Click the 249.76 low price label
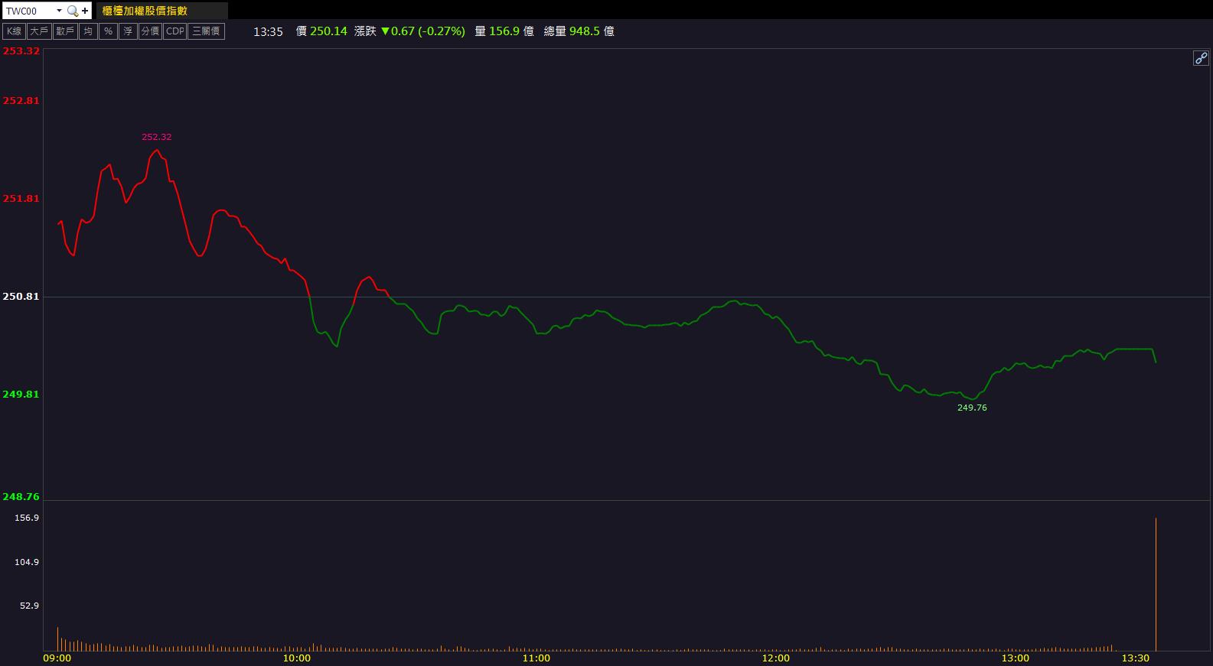Image resolution: width=1213 pixels, height=666 pixels. [x=972, y=408]
